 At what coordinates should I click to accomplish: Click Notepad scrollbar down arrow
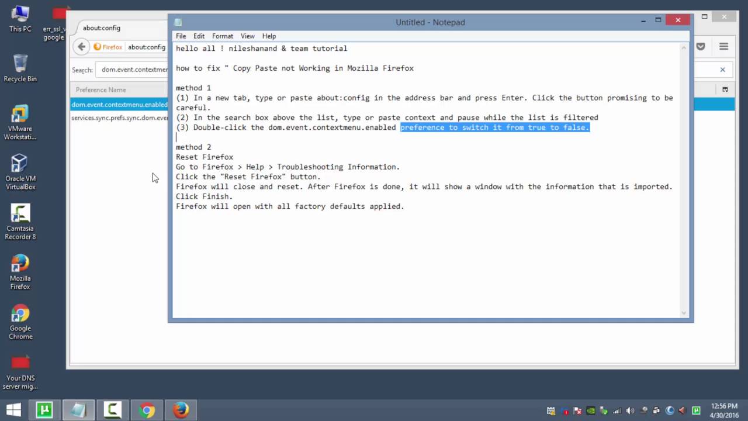(684, 313)
